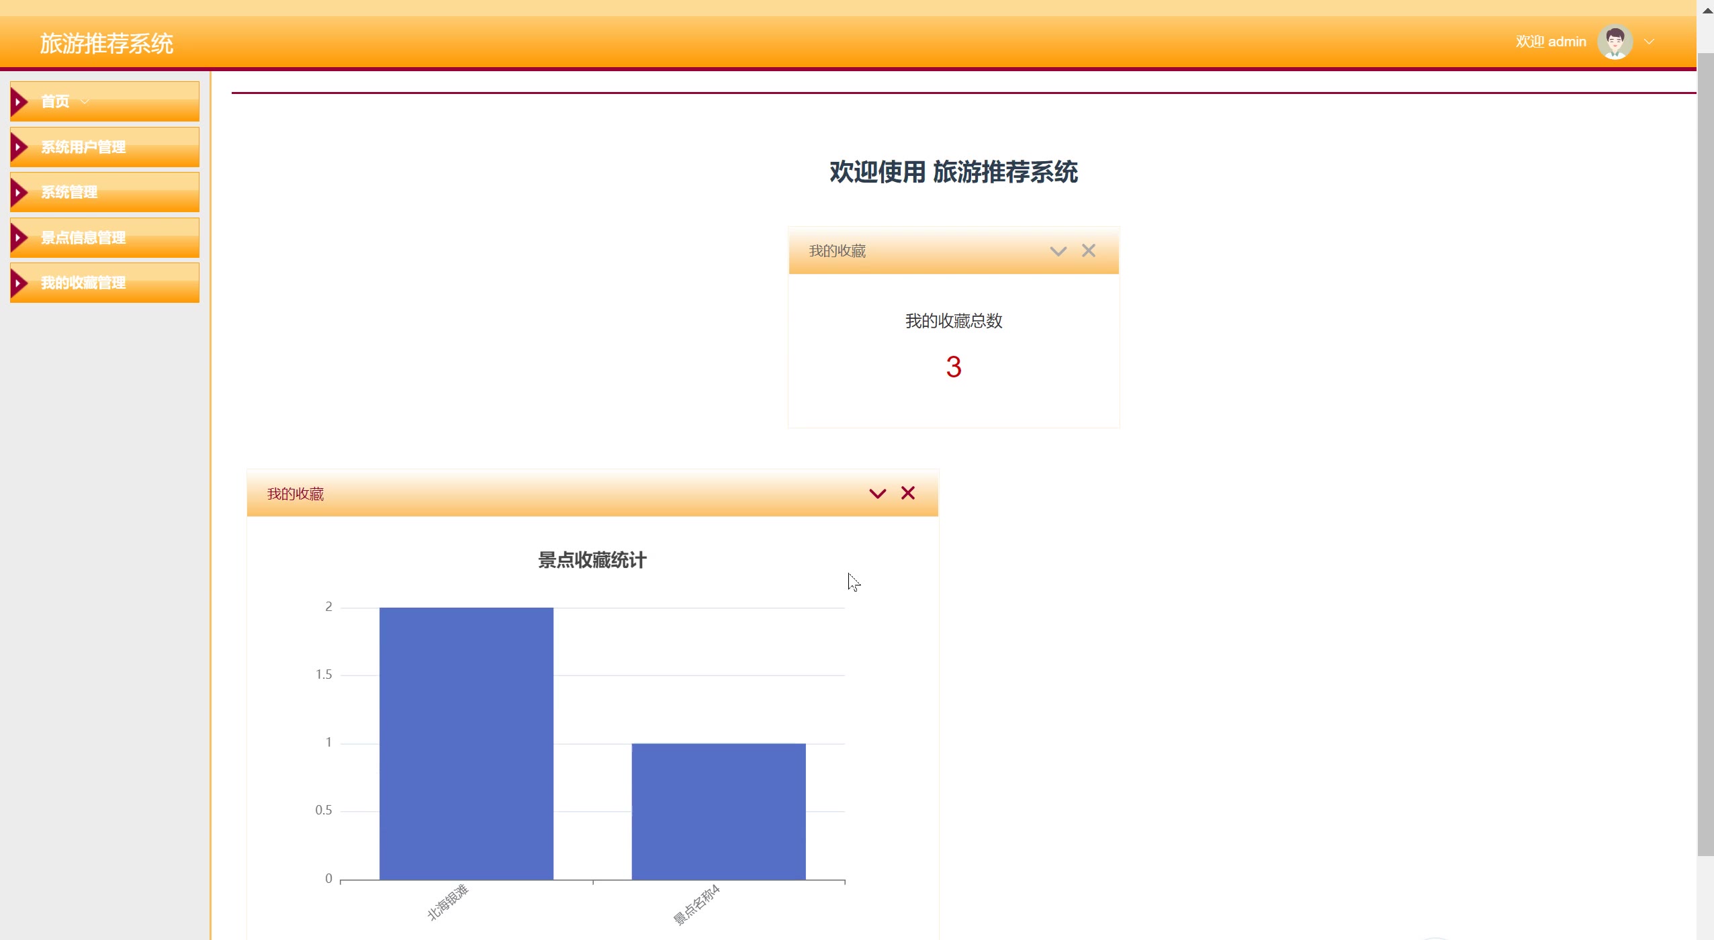Click the 旅游推荐系统 header title
This screenshot has width=1714, height=940.
[106, 44]
